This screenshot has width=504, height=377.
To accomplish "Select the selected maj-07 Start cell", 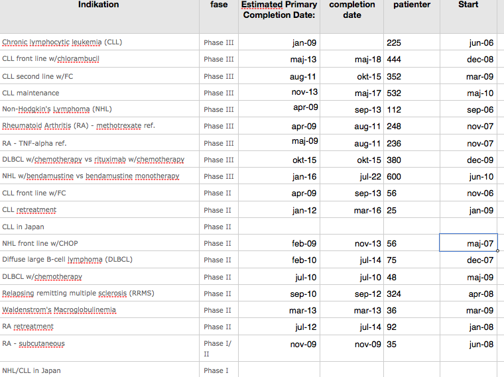I will tap(468, 242).
